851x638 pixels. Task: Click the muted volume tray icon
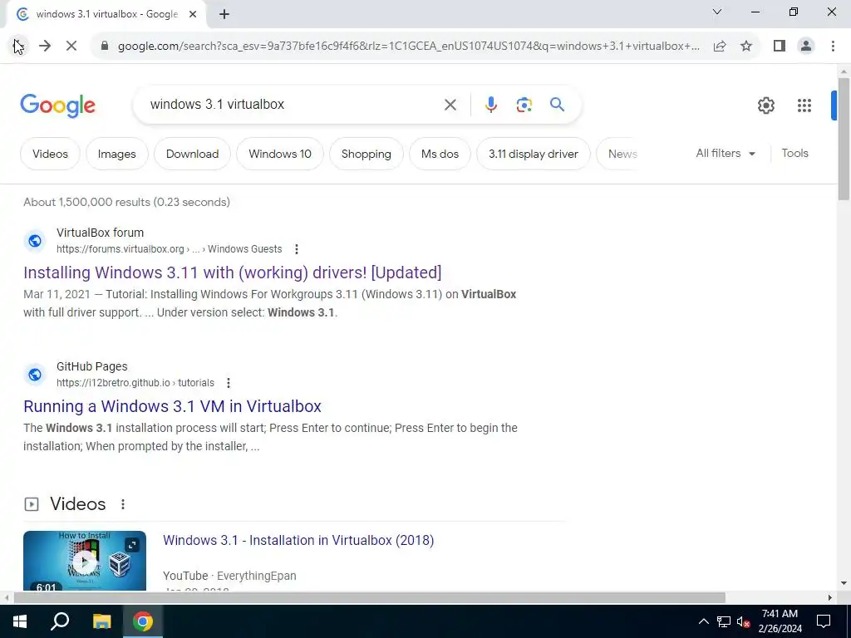point(744,621)
